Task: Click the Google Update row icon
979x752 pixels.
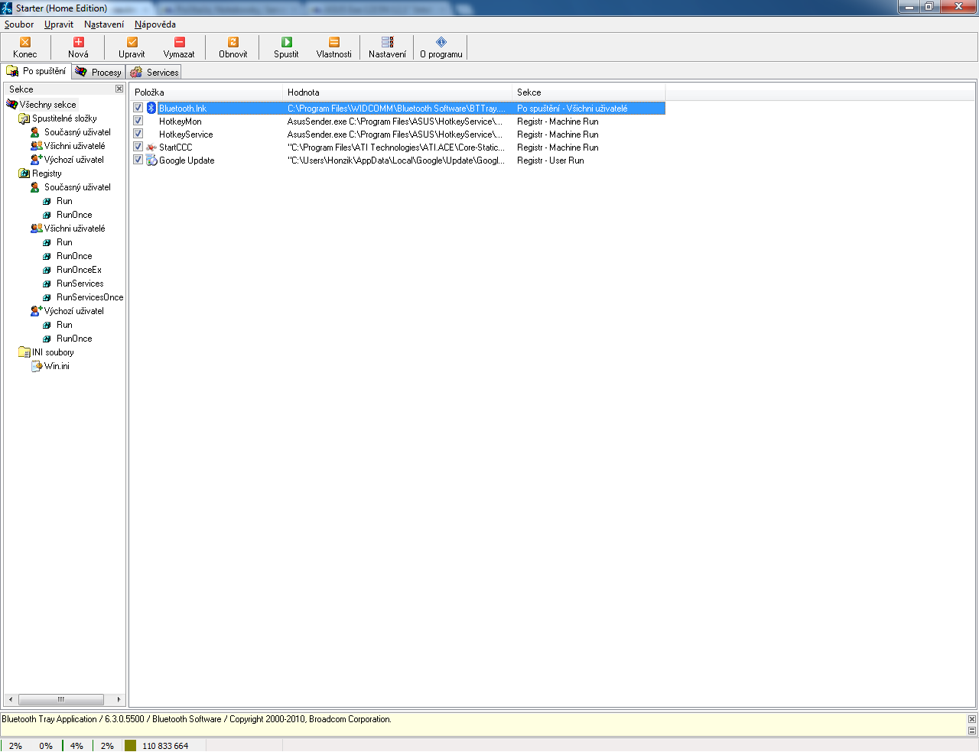Action: click(151, 160)
